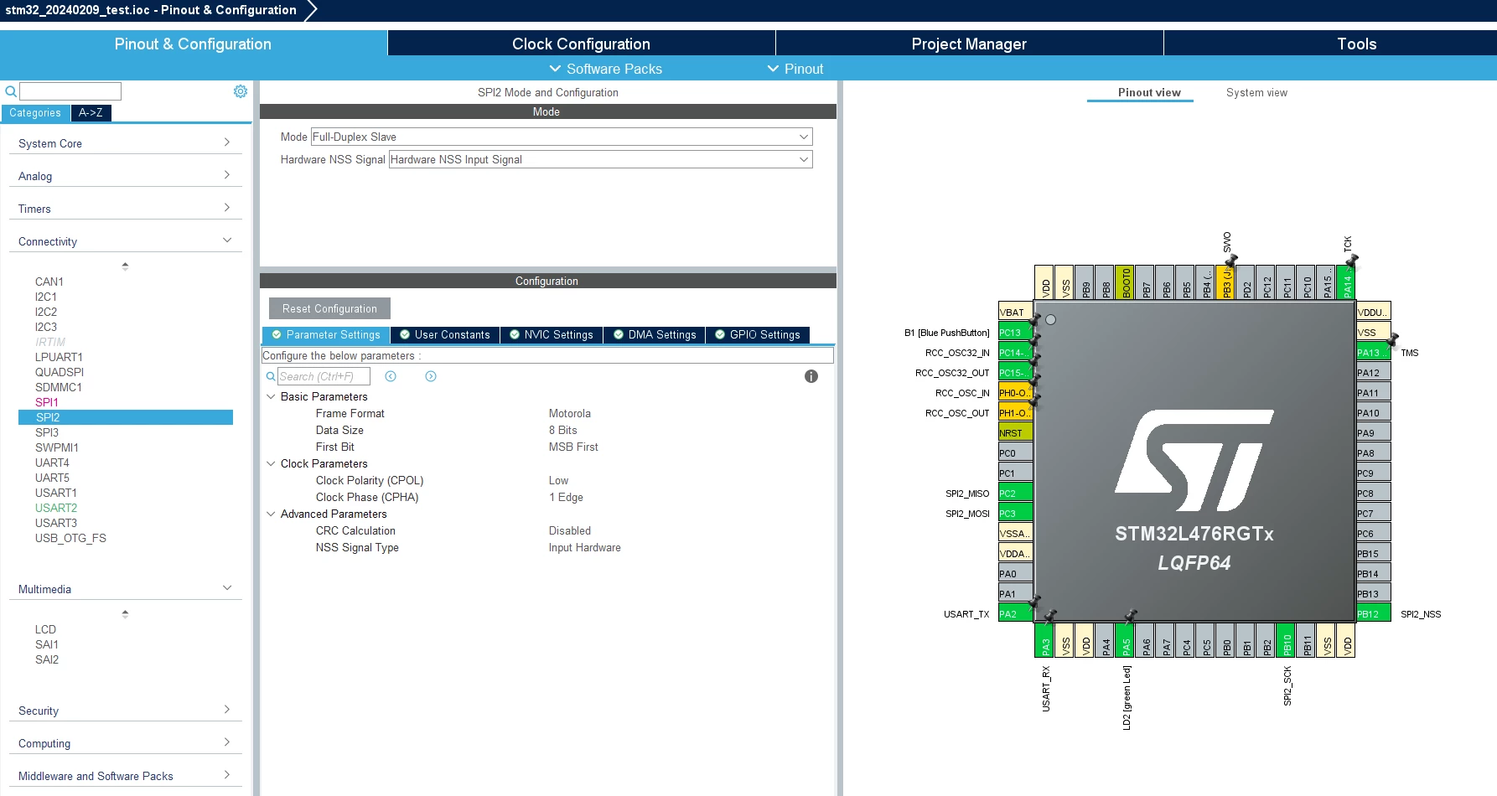Select the Pinout view toggle

tap(1149, 92)
